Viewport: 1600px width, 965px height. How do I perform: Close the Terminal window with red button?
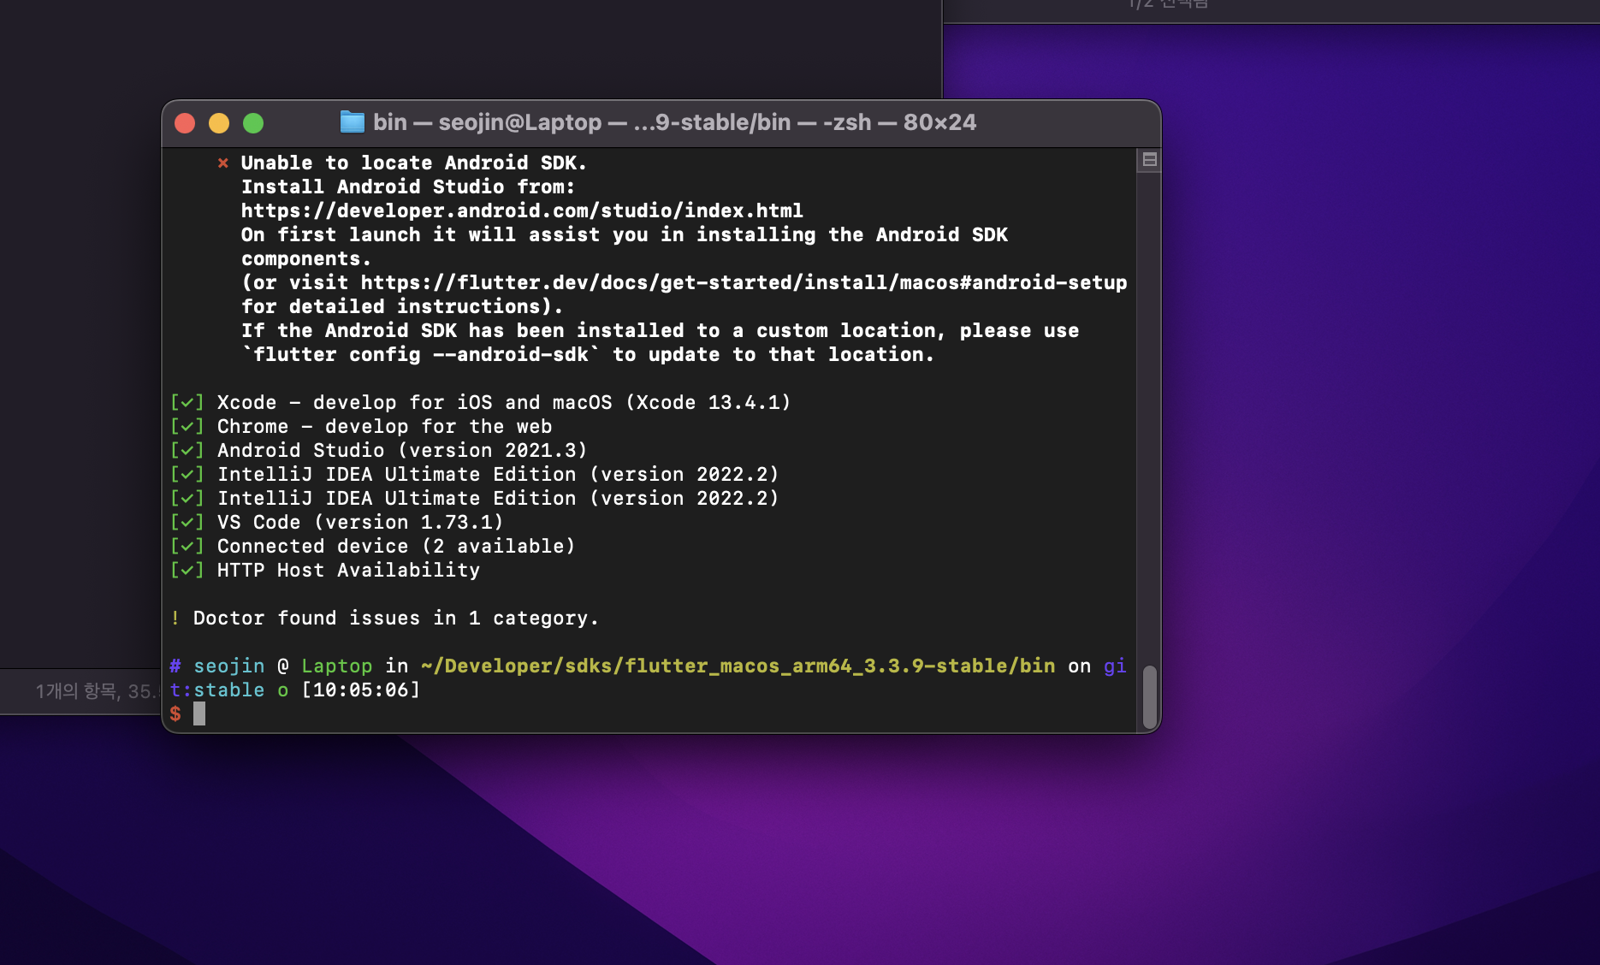point(185,123)
